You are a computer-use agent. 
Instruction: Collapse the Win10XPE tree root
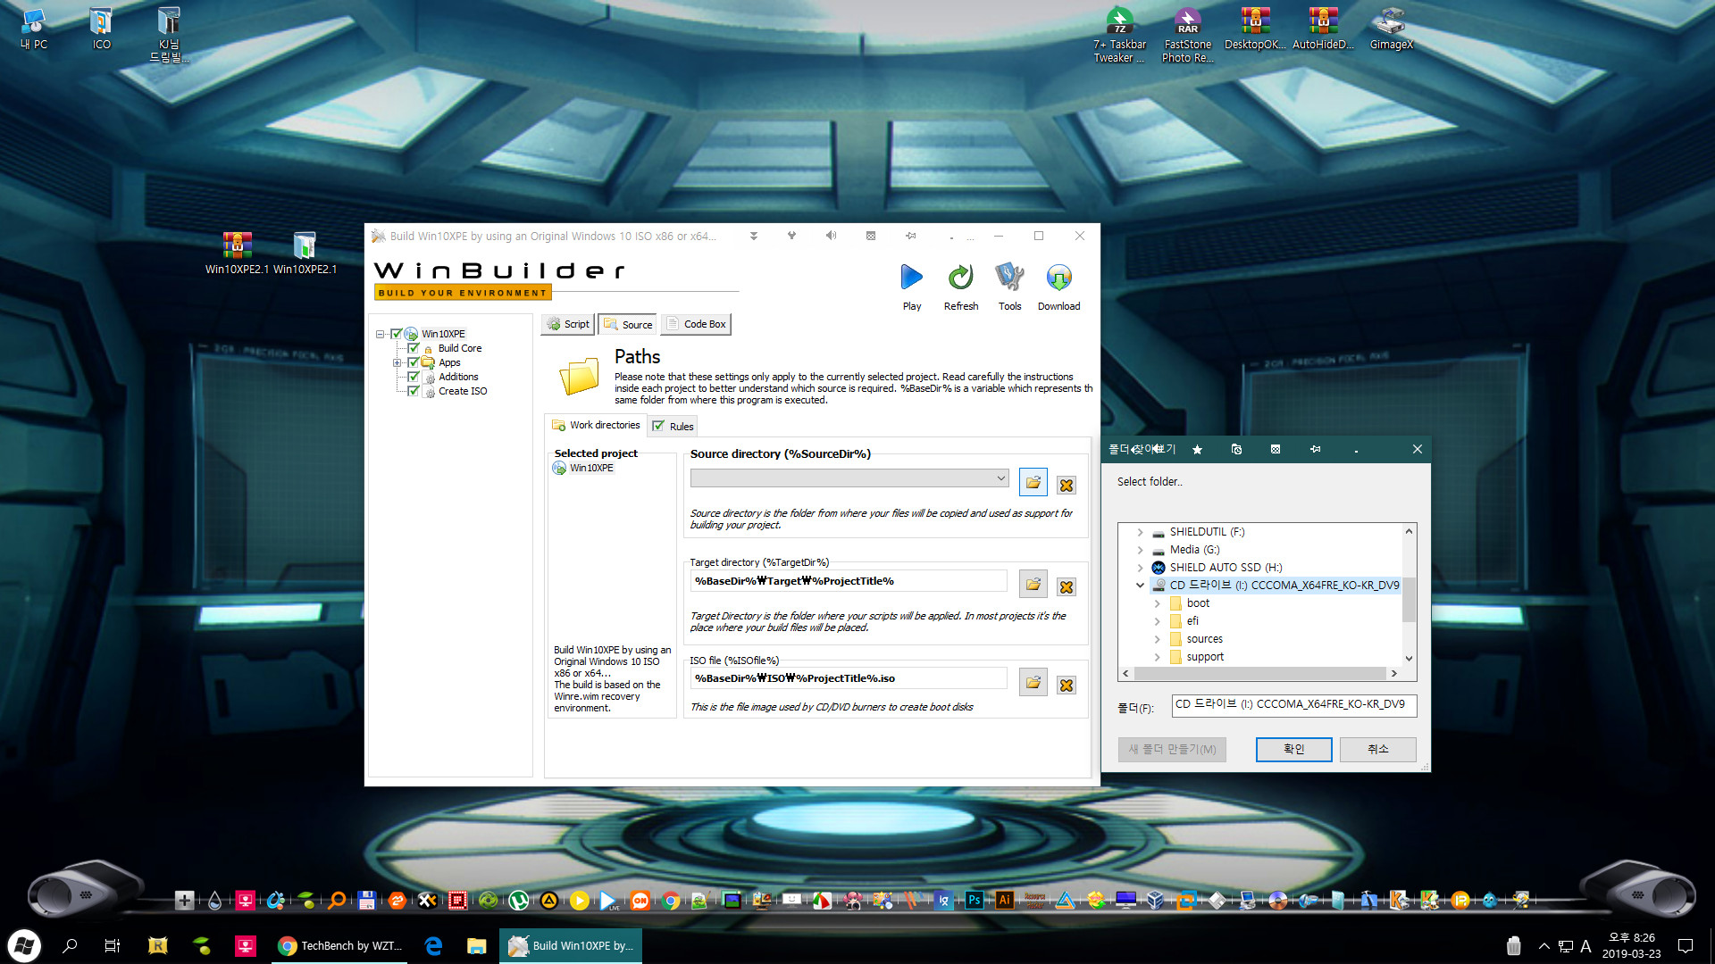(380, 334)
